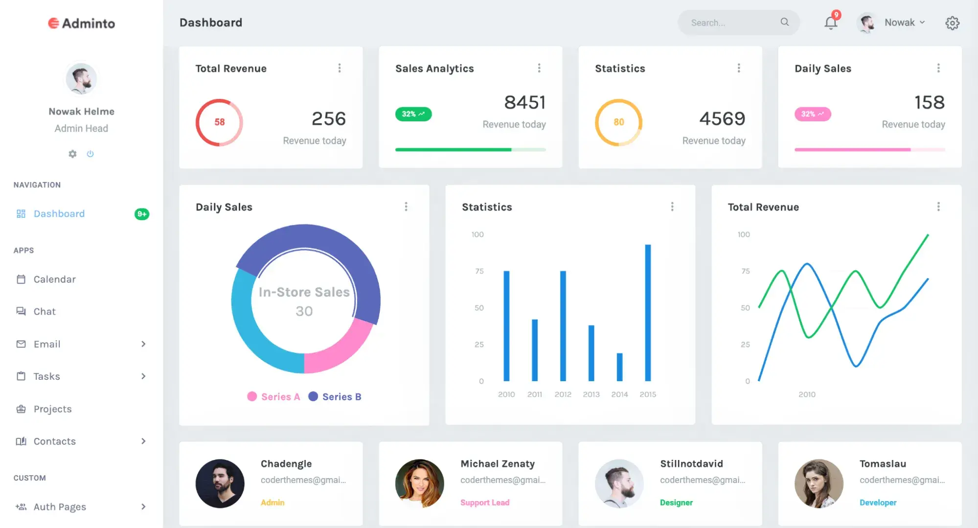Open profile settings gear under Nowak Helme

(72, 154)
